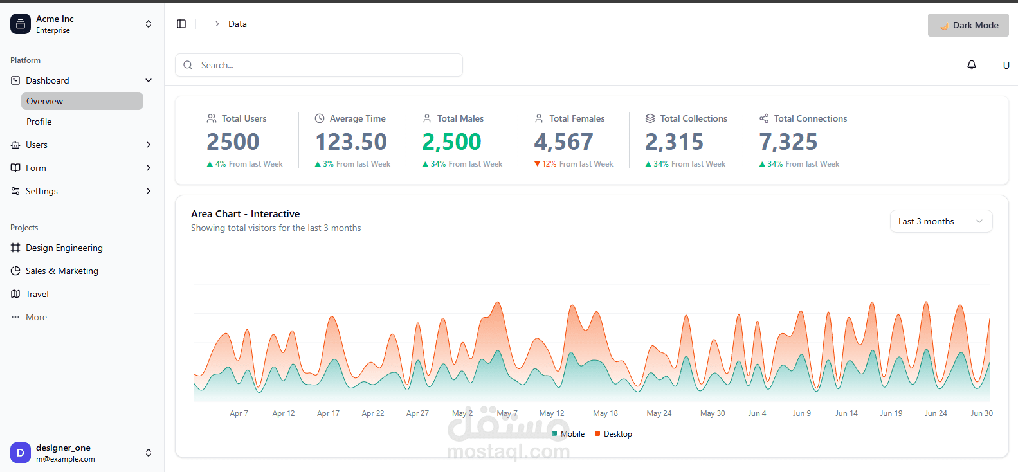This screenshot has width=1018, height=472.
Task: Toggle the sidebar panel icon
Action: (x=181, y=24)
